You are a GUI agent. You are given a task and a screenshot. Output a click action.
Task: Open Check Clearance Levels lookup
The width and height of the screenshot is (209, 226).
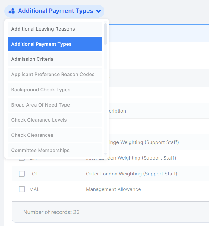coord(55,120)
